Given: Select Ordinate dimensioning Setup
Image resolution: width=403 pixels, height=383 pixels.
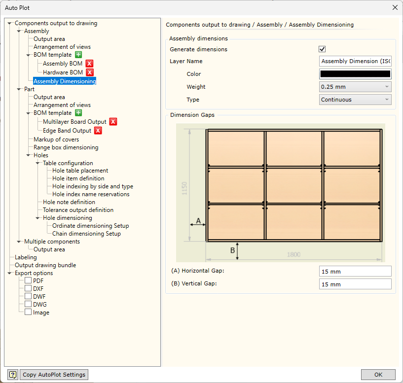Looking at the screenshot, I should click(91, 226).
